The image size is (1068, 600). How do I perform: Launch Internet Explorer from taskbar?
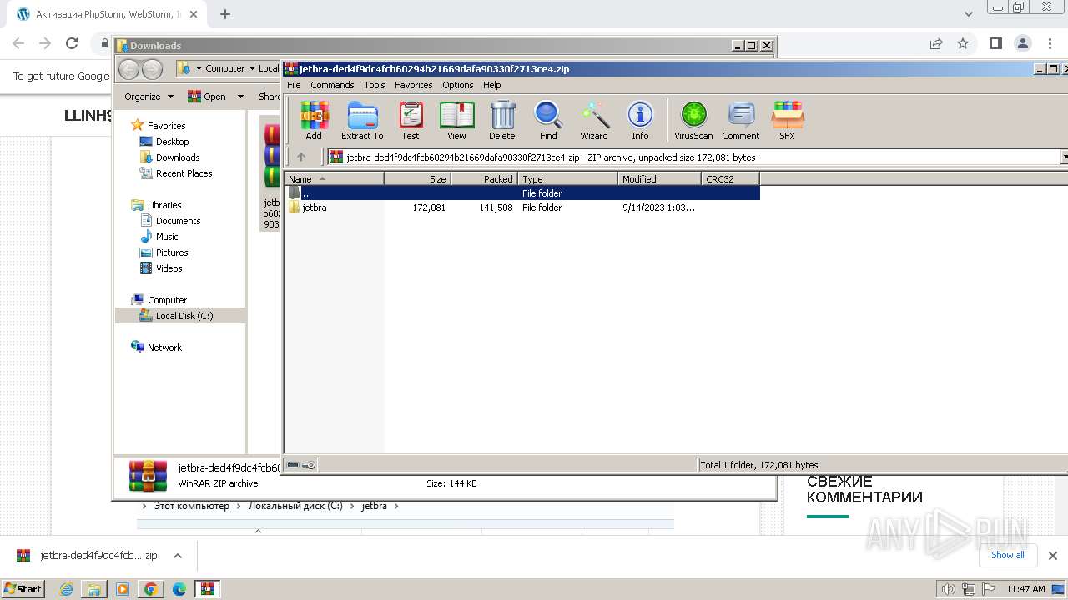67,589
